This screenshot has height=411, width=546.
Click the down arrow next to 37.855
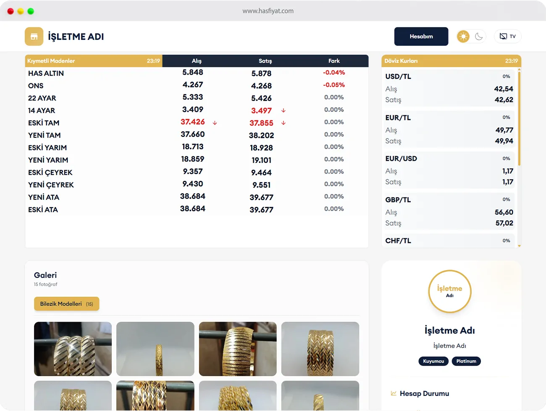click(283, 123)
